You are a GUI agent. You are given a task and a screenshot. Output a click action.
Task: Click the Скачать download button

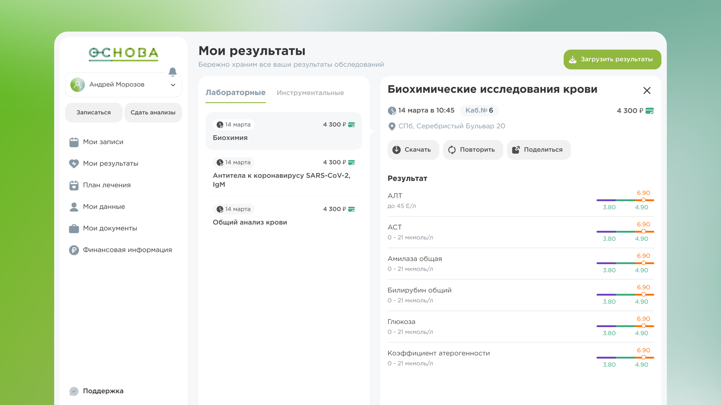[x=413, y=150]
